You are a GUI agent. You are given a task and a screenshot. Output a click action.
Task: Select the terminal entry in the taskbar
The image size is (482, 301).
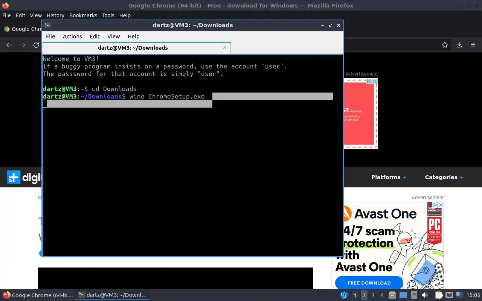113,295
